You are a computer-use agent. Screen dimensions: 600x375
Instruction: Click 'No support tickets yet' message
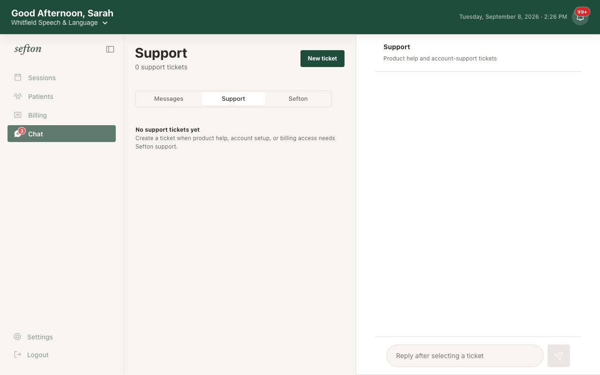(x=168, y=130)
